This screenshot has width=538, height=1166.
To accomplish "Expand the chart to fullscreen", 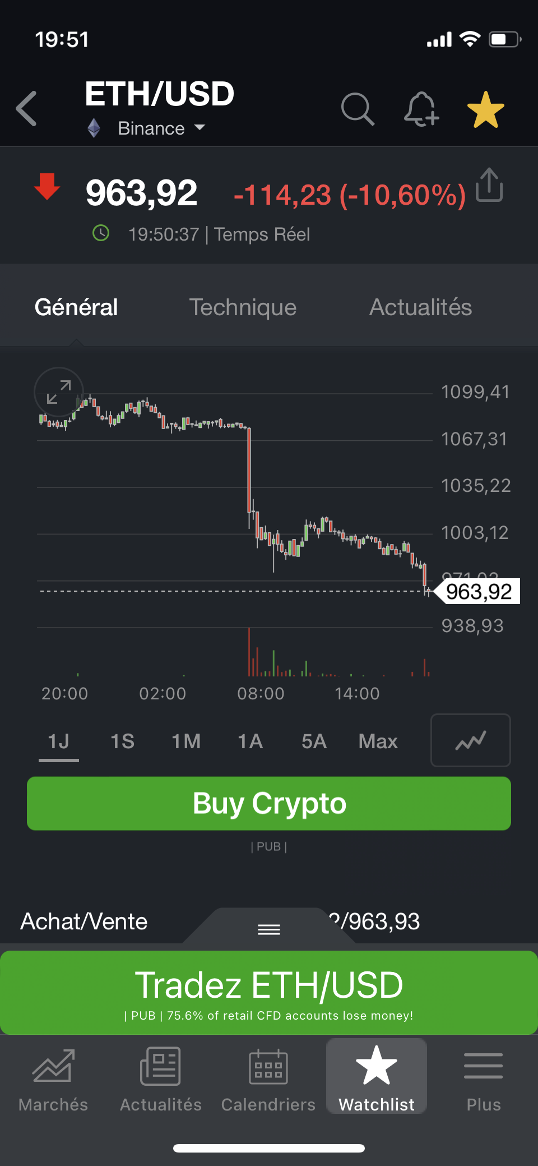I will click(x=59, y=392).
